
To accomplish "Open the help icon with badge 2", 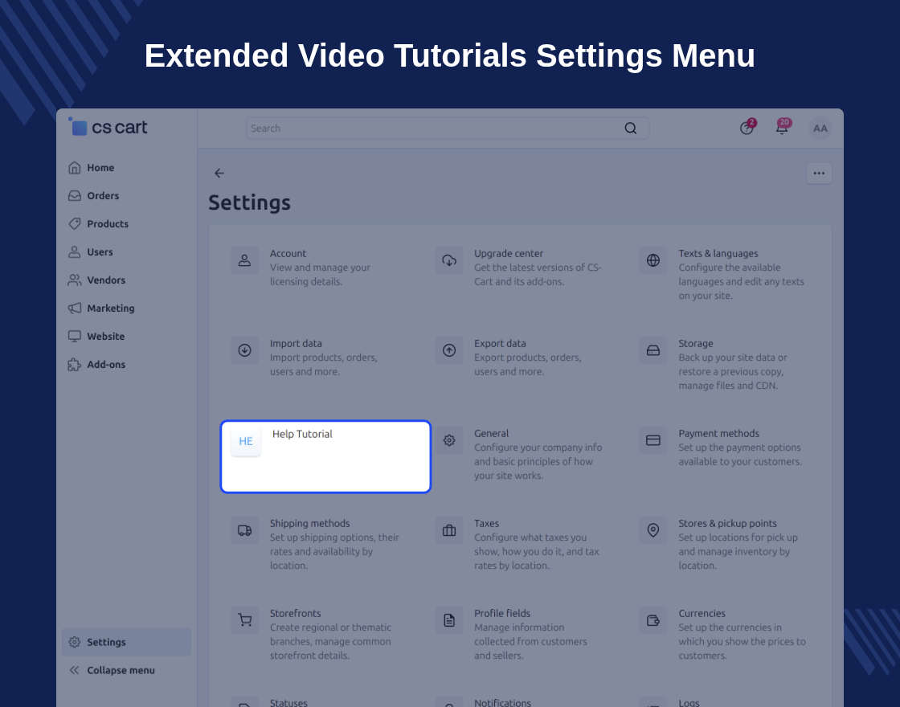I will [747, 128].
